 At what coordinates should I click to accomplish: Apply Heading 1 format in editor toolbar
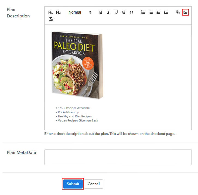click(50, 12)
